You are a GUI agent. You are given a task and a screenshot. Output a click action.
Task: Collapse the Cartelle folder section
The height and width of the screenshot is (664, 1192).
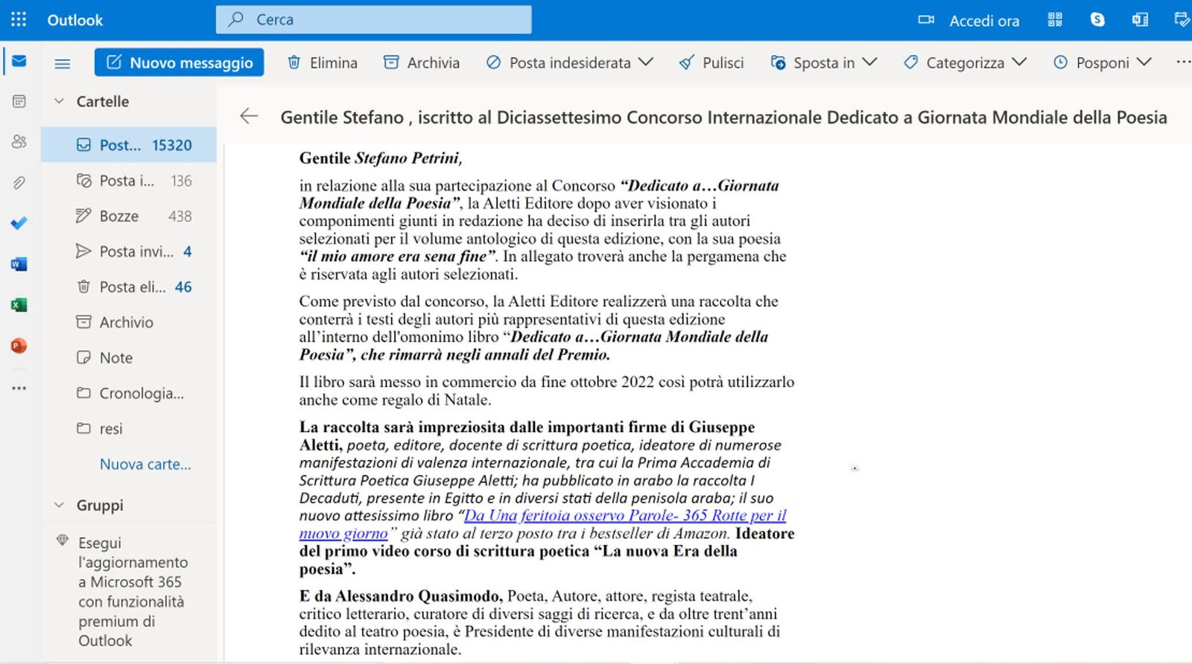pyautogui.click(x=60, y=101)
